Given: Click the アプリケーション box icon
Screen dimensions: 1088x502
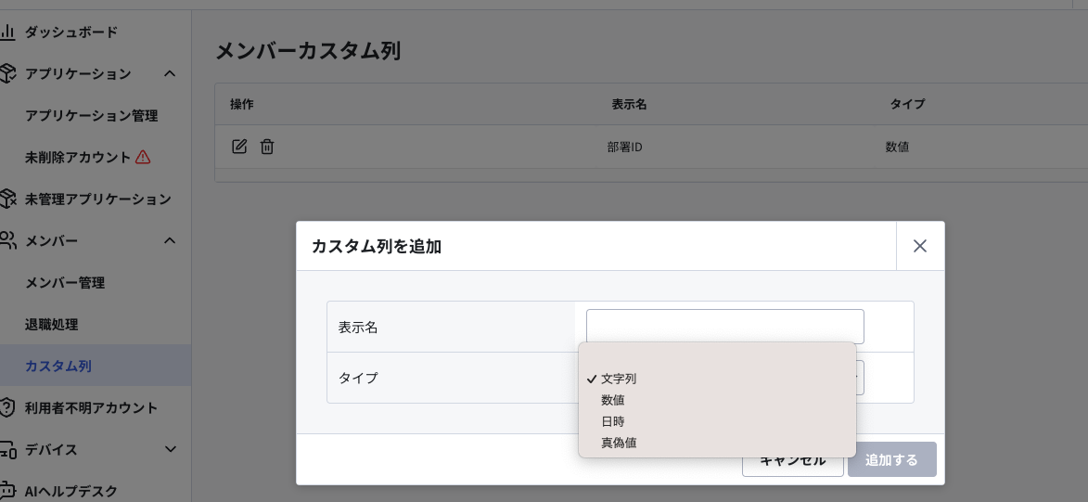Looking at the screenshot, I should (x=6, y=73).
